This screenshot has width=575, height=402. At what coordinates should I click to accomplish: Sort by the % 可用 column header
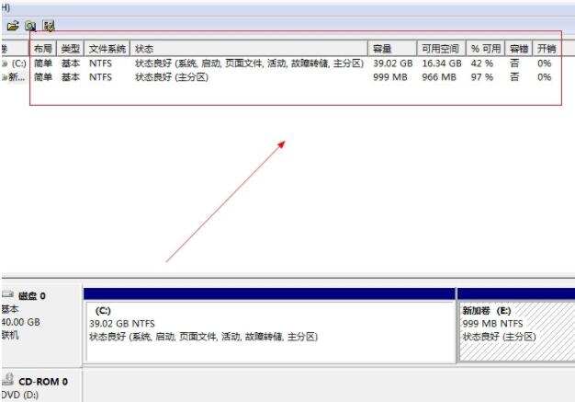[486, 49]
